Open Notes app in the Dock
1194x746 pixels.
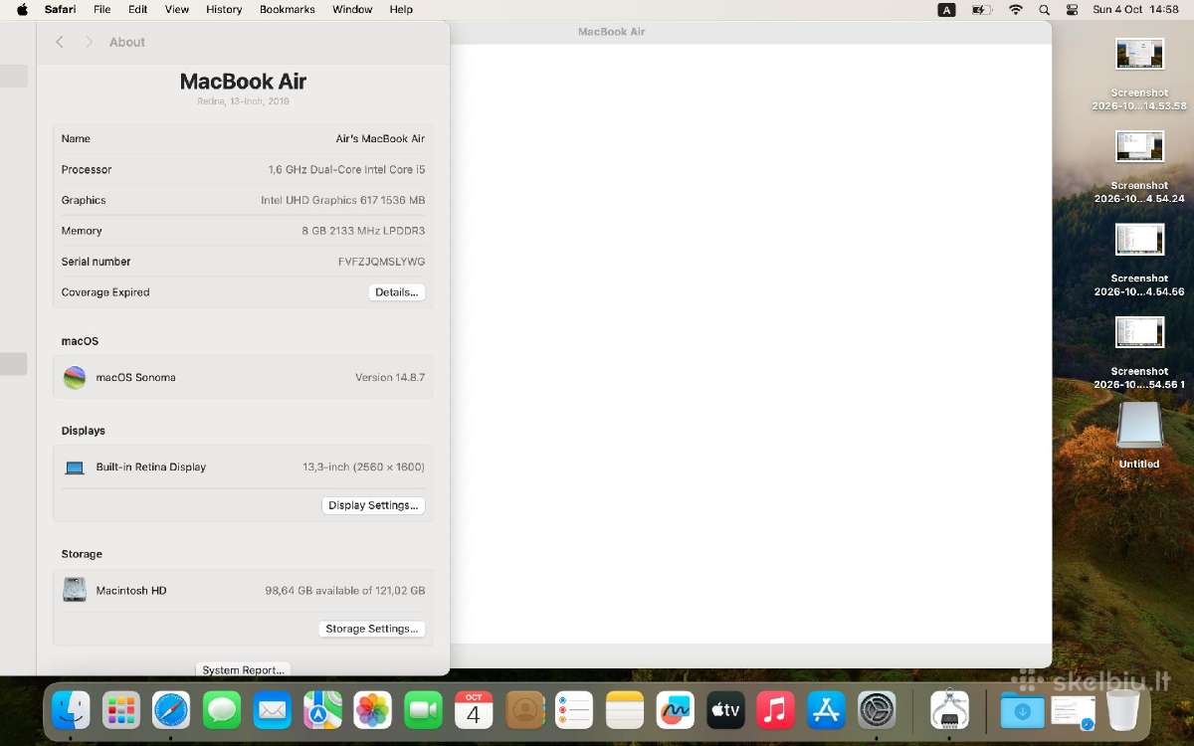[x=625, y=710]
